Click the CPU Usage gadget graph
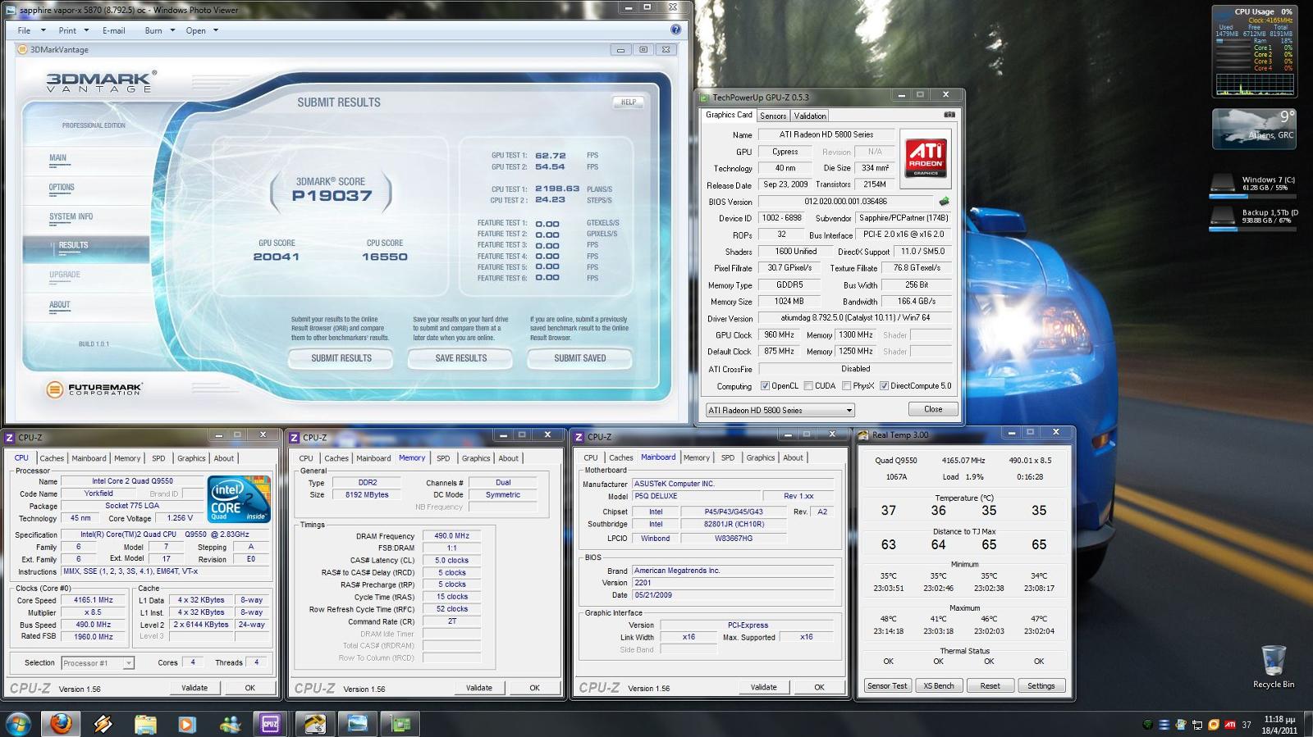Screen dimensions: 1313x737 point(1254,84)
